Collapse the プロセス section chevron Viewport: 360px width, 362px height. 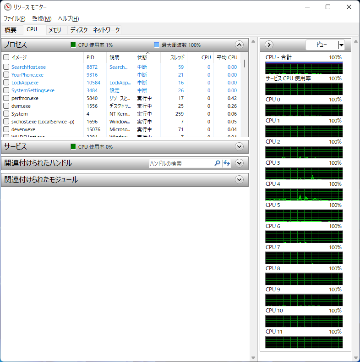239,45
